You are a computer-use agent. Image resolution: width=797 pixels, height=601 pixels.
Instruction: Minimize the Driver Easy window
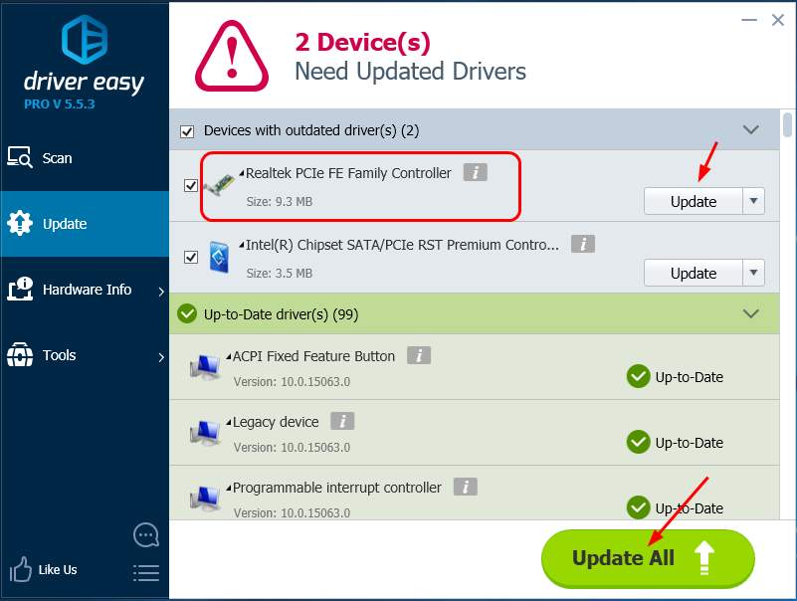coord(749,20)
